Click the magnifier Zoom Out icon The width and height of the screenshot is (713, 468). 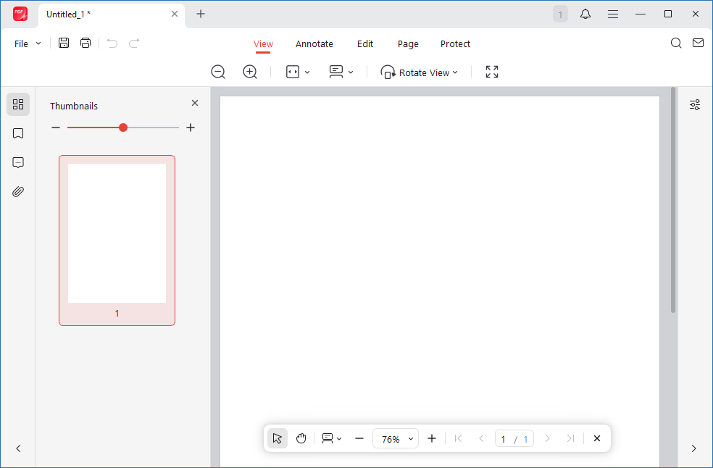pos(218,72)
